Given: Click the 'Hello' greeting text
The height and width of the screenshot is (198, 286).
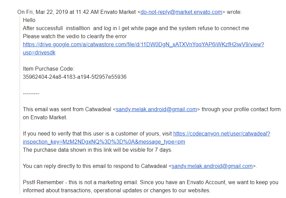Looking at the screenshot, I should pos(29,20).
